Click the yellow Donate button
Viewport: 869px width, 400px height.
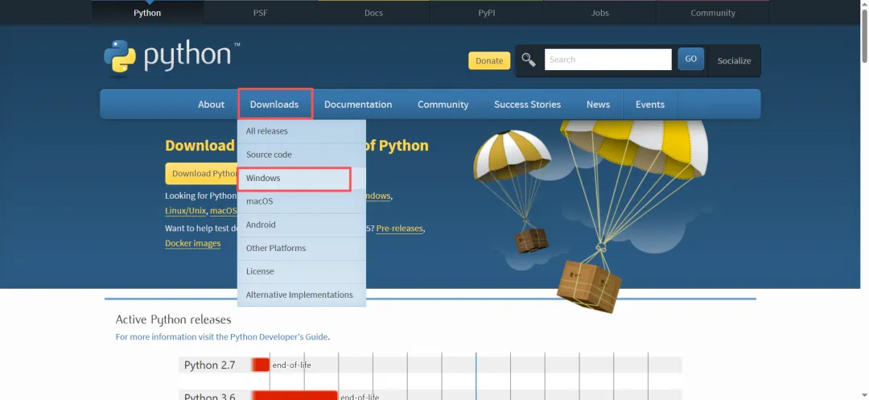489,60
